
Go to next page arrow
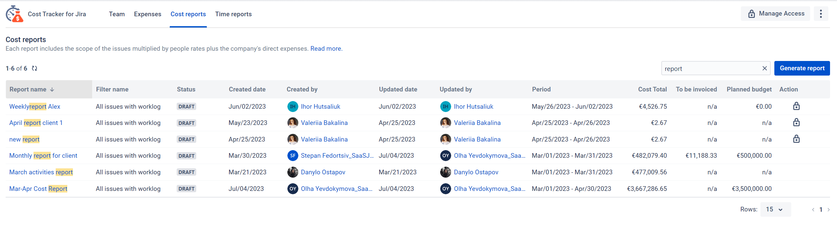[x=828, y=209]
